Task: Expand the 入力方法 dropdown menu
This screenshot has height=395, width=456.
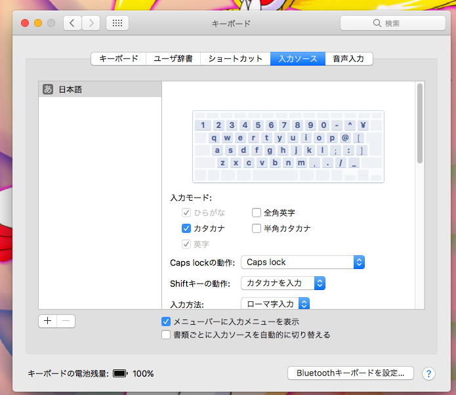Action: pos(275,303)
